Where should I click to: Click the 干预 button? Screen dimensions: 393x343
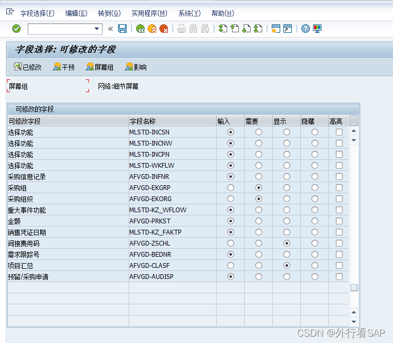pos(64,67)
